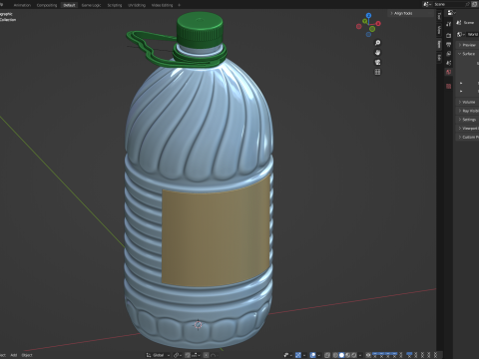
Task: Expand the Settings panel
Action: (x=467, y=120)
